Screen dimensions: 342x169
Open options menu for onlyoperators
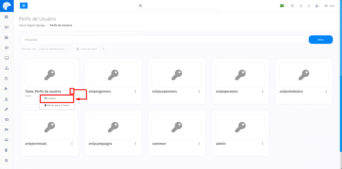pyautogui.click(x=263, y=92)
